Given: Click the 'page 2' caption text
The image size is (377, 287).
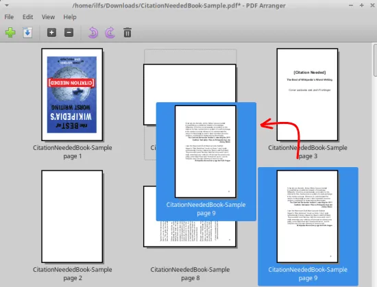Looking at the screenshot, I should click(x=73, y=278).
